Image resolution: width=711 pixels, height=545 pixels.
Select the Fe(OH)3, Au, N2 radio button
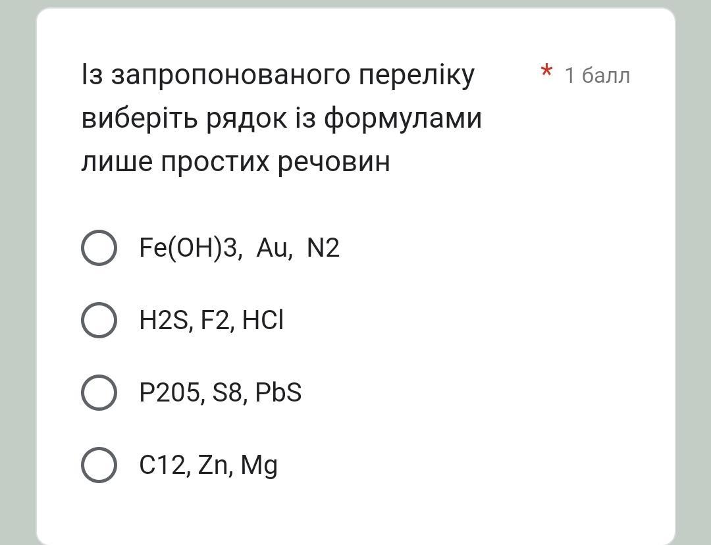[x=99, y=248]
